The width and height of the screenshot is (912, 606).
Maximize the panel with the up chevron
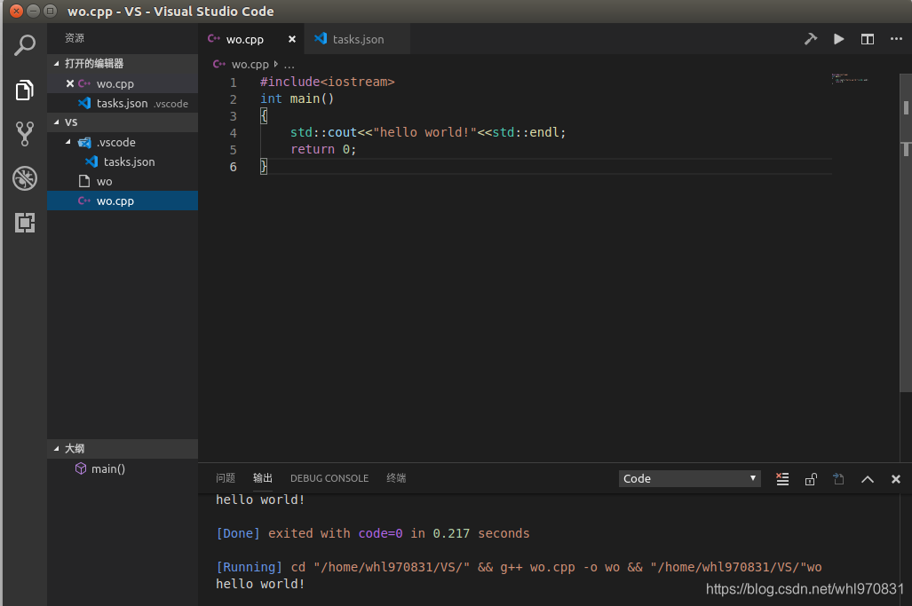[x=868, y=479]
